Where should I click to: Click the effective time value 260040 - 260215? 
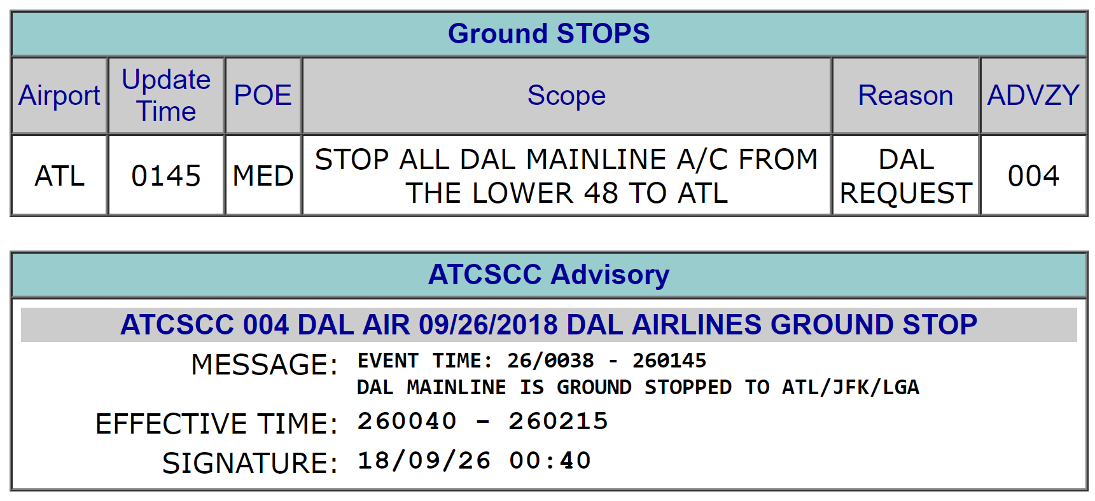coord(482,421)
